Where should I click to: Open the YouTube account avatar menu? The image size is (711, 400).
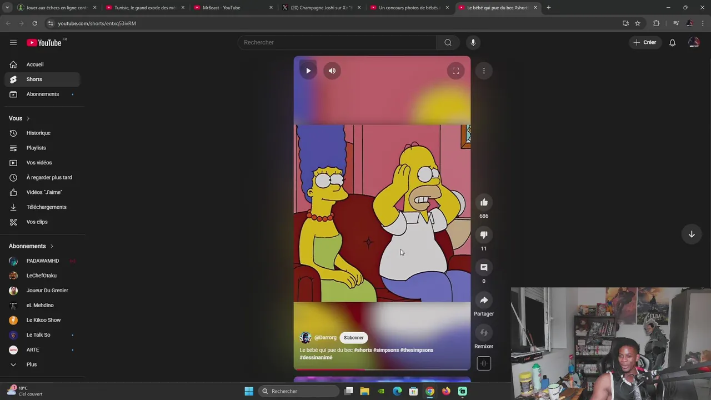[x=694, y=42]
